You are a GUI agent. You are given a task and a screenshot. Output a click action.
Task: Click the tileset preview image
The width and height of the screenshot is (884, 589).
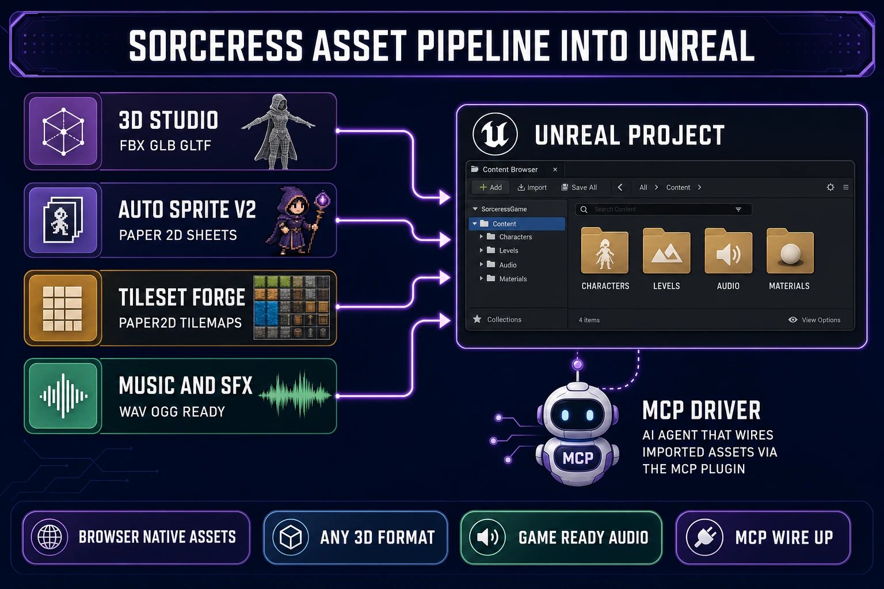coord(291,307)
